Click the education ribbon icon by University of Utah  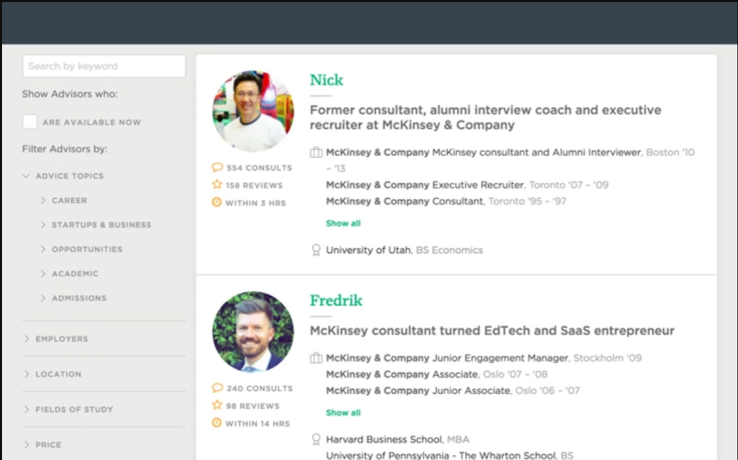pos(316,250)
